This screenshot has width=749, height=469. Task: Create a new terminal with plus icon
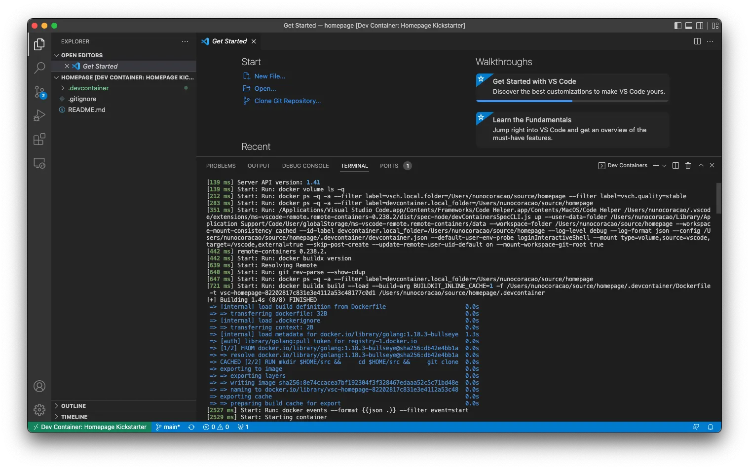(656, 166)
